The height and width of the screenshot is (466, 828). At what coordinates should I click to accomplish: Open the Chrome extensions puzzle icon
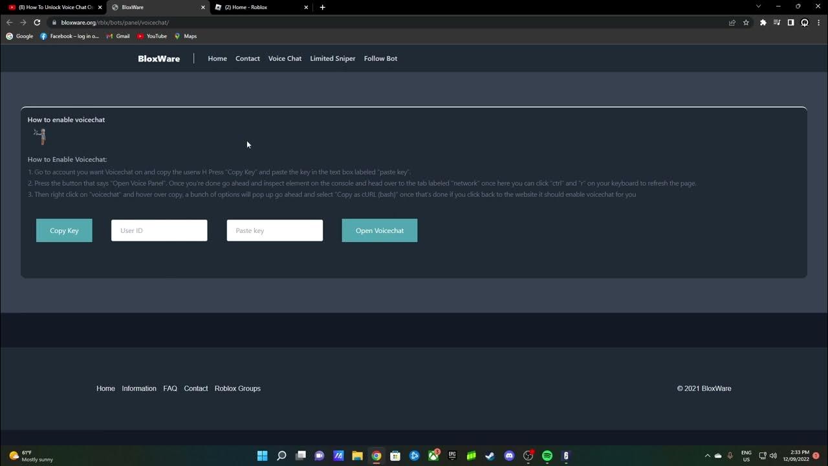click(x=763, y=22)
